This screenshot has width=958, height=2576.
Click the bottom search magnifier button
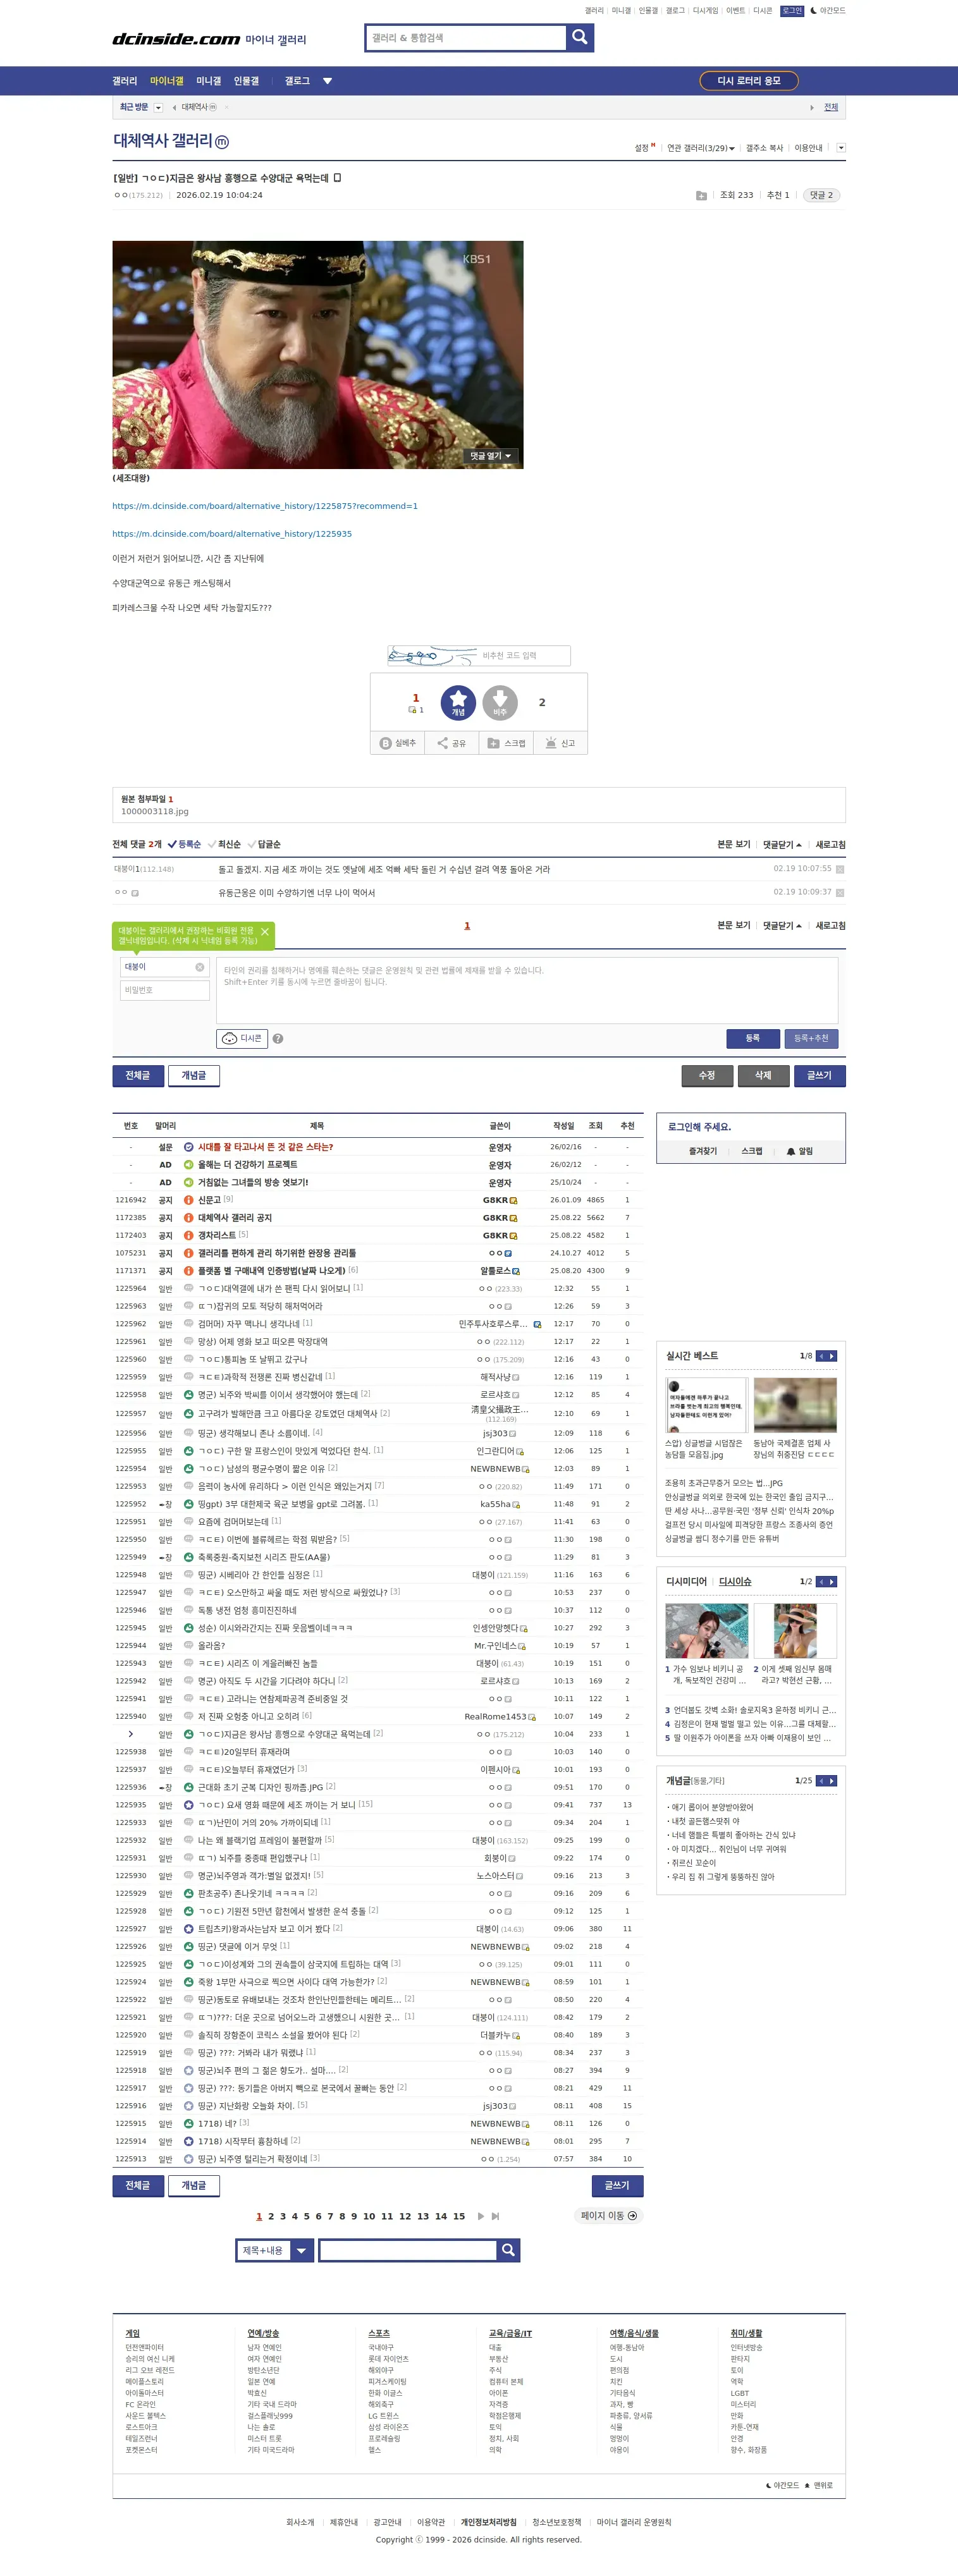pyautogui.click(x=508, y=2250)
